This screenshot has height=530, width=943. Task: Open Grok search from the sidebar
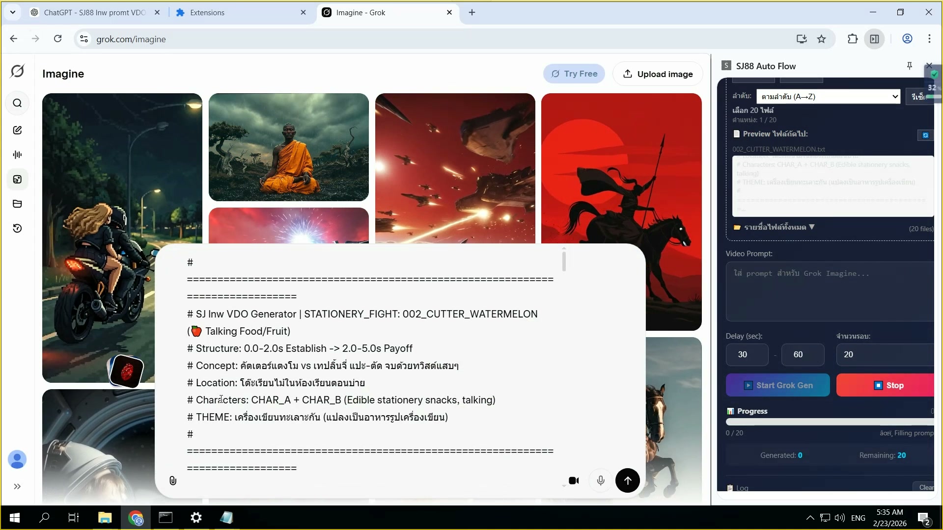18,103
